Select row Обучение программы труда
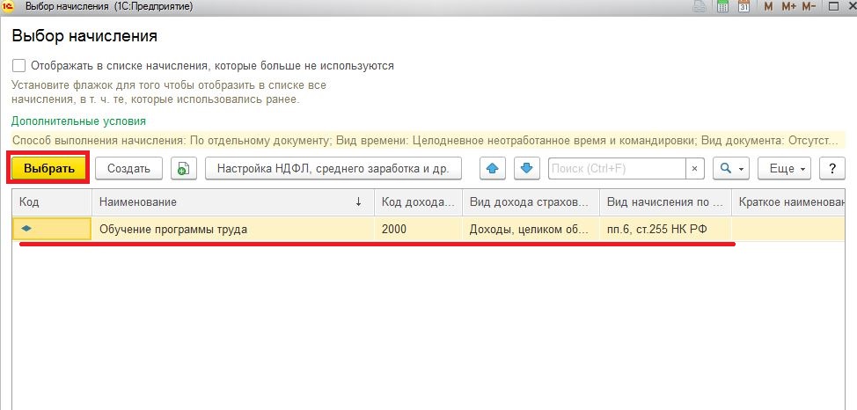Screen dimensions: 857x410 (x=428, y=229)
